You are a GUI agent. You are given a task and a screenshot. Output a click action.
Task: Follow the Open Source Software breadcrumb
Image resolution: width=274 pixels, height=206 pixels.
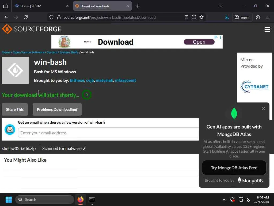28,52
